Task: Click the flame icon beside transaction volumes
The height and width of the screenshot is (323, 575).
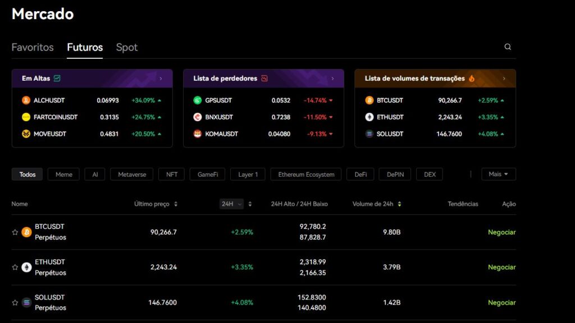Action: 472,79
